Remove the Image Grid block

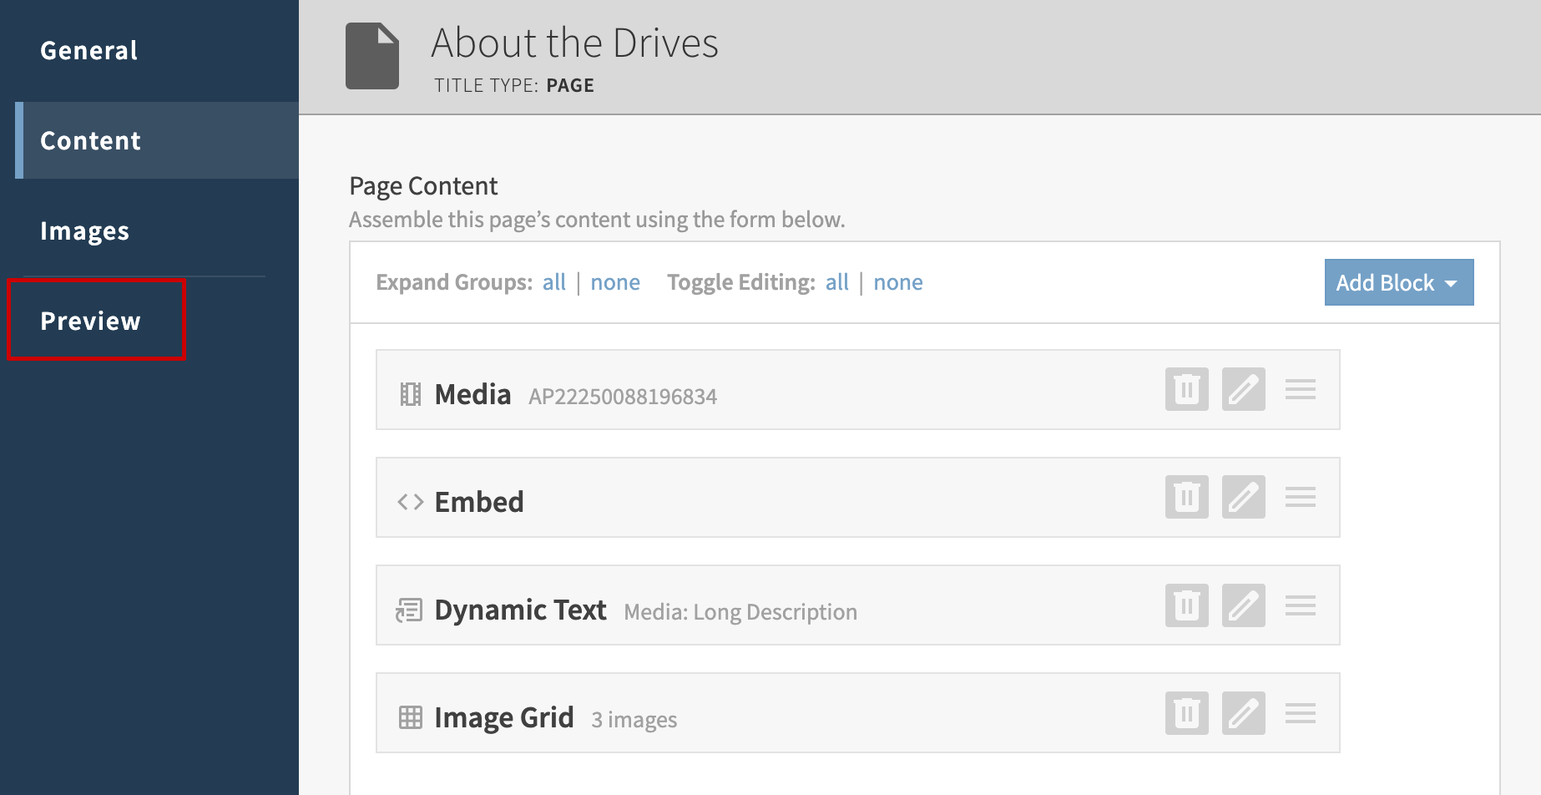(x=1186, y=713)
